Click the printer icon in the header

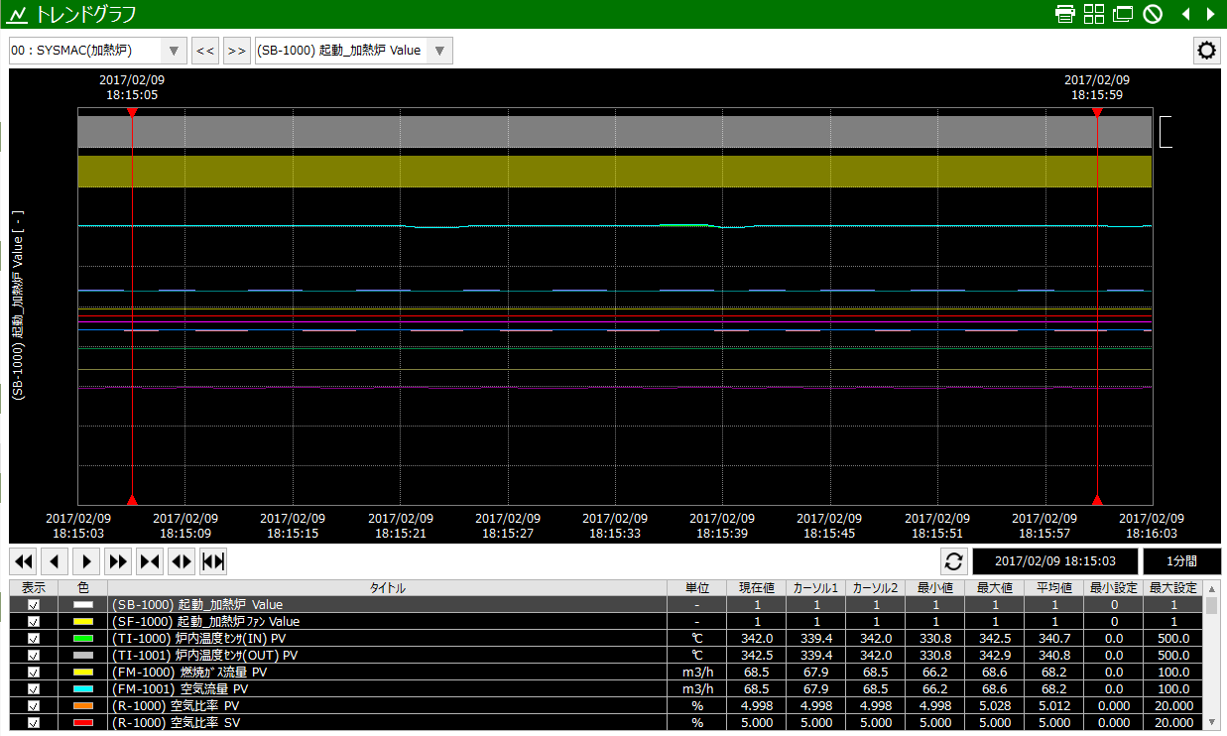(1065, 14)
